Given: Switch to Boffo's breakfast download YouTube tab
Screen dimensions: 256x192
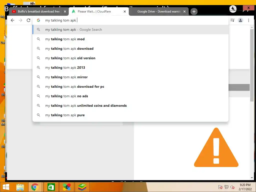Looking at the screenshot, I should (39, 11).
